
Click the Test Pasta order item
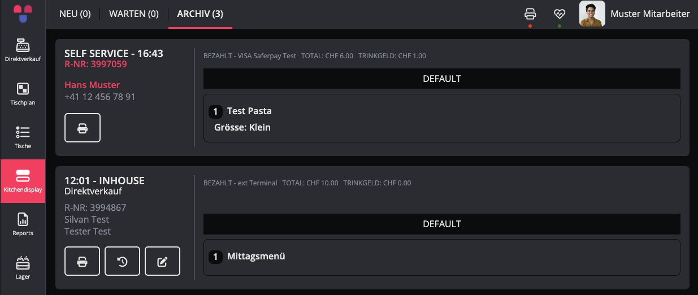click(x=249, y=111)
